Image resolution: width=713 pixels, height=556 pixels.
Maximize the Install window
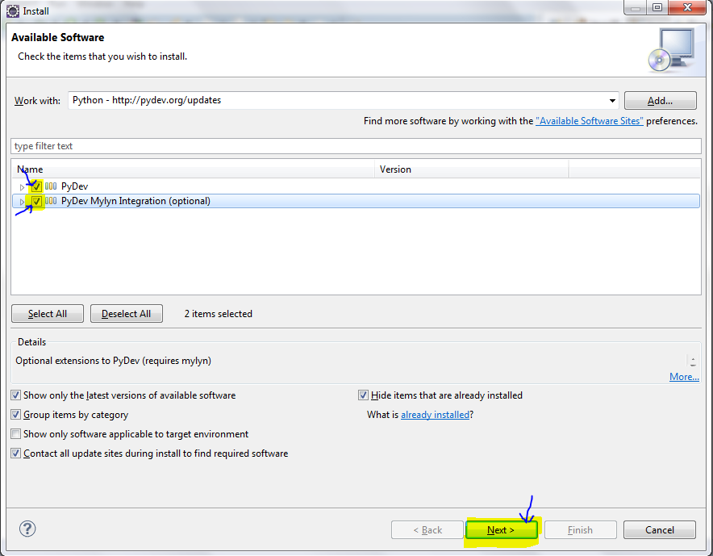[x=657, y=8]
